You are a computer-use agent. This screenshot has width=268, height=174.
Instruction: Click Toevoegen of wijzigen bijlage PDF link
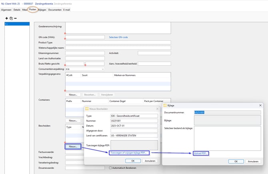tap(129, 153)
